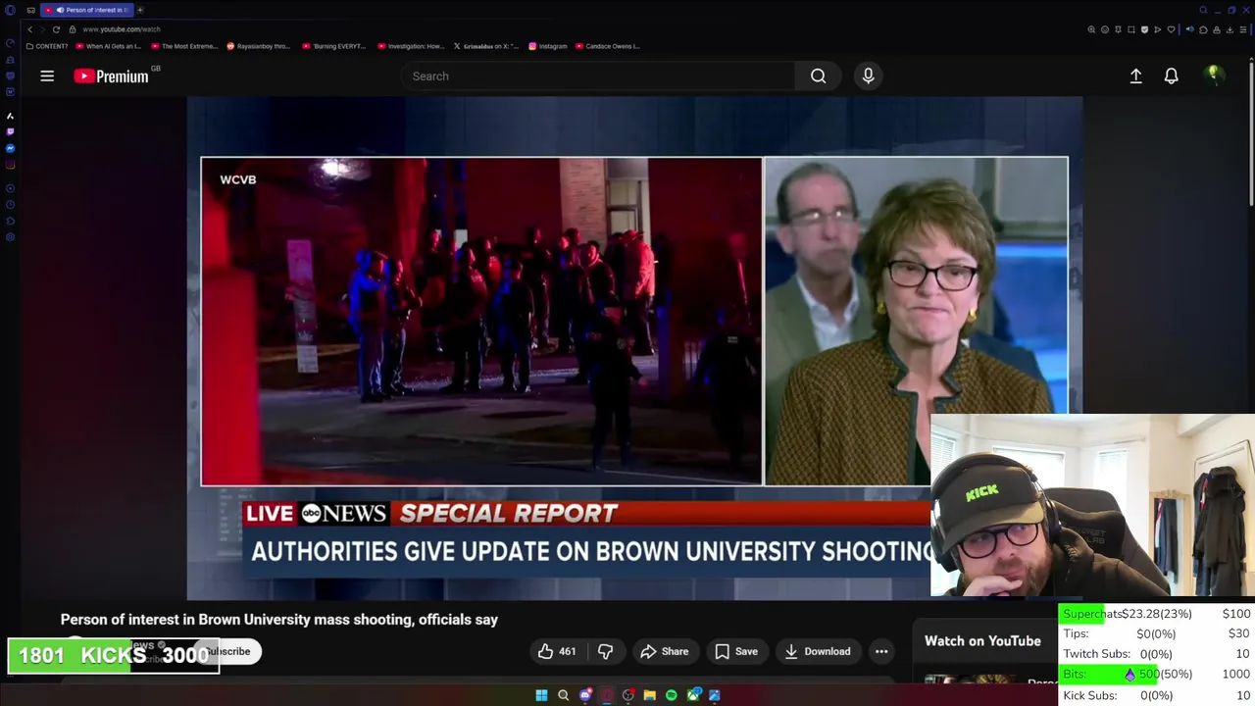
Task: Open the sidebar recommended video thumbnail
Action: tap(971, 681)
